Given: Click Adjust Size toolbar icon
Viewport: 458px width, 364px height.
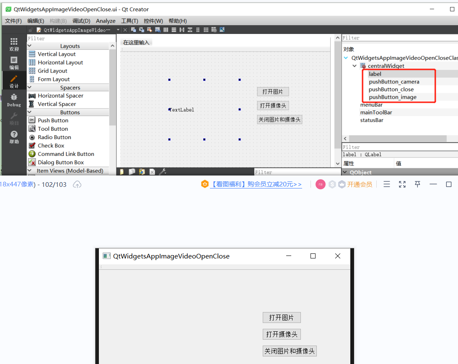Looking at the screenshot, I should (x=222, y=30).
